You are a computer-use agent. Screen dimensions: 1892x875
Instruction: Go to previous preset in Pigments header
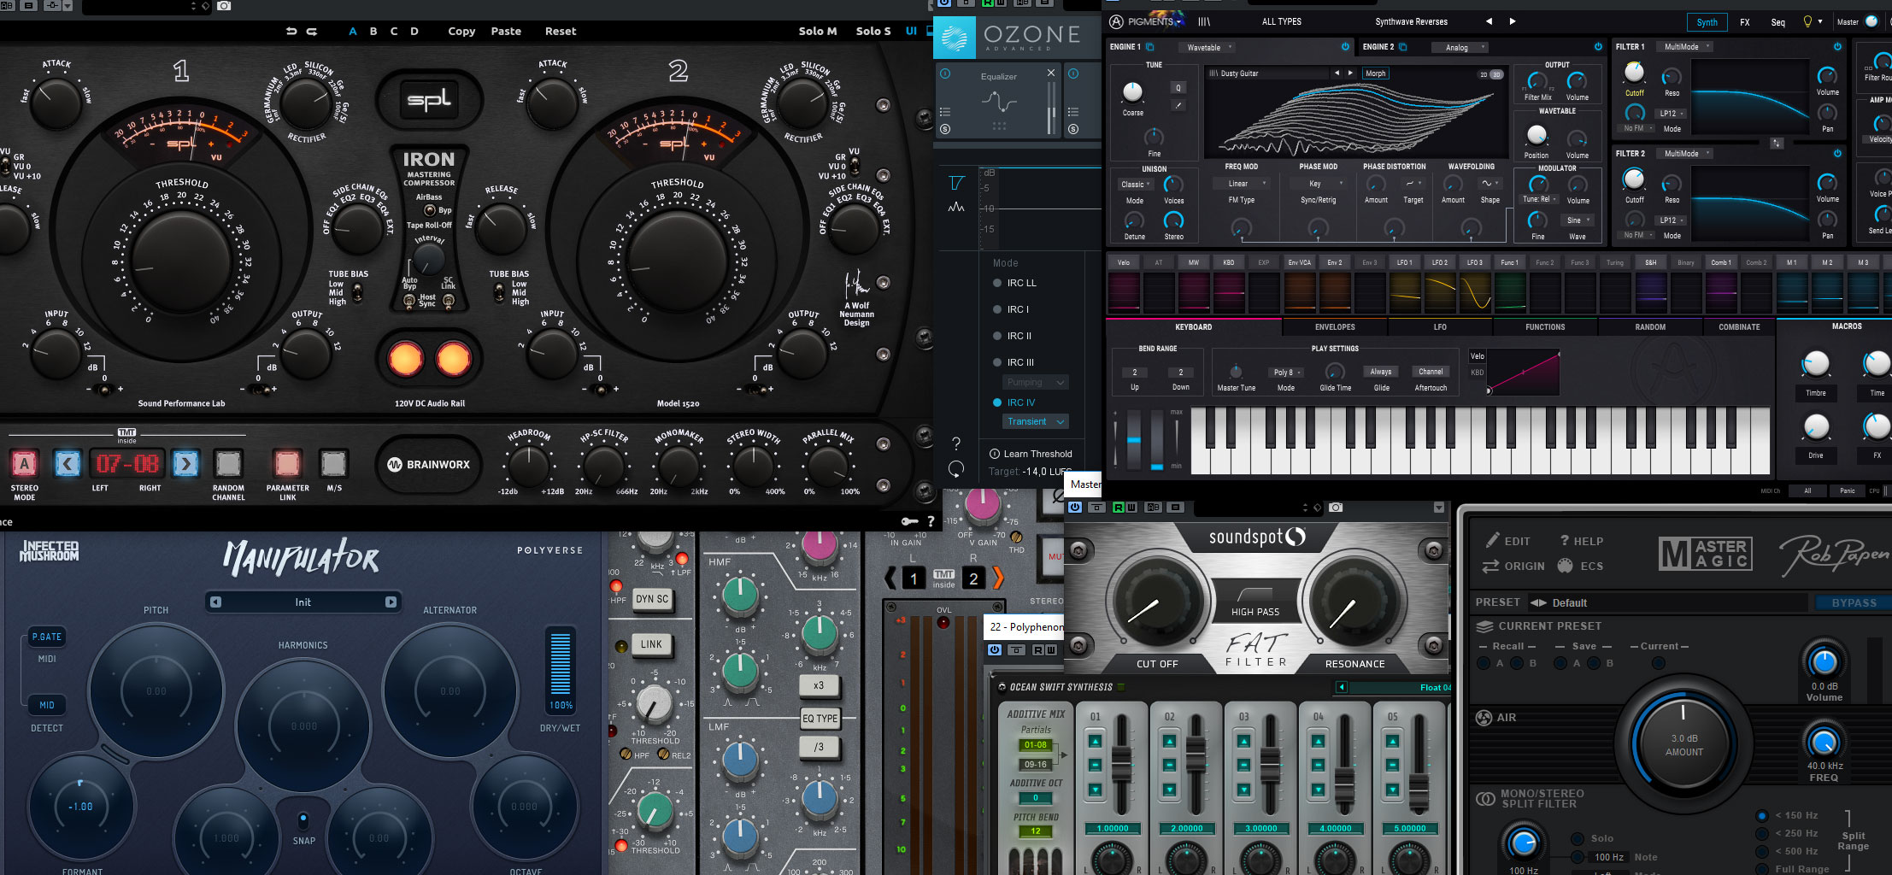(1489, 21)
